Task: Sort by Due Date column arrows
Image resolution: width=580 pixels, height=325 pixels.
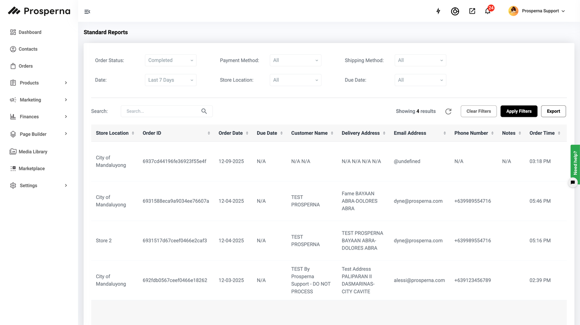Action: 281,133
